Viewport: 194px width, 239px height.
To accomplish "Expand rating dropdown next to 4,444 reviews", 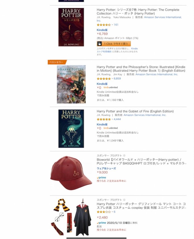I will click(x=112, y=119).
